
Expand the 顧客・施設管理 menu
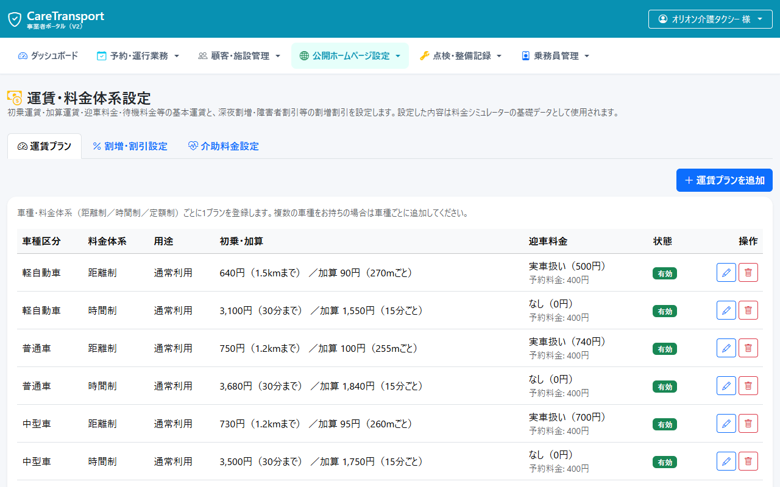coord(239,56)
